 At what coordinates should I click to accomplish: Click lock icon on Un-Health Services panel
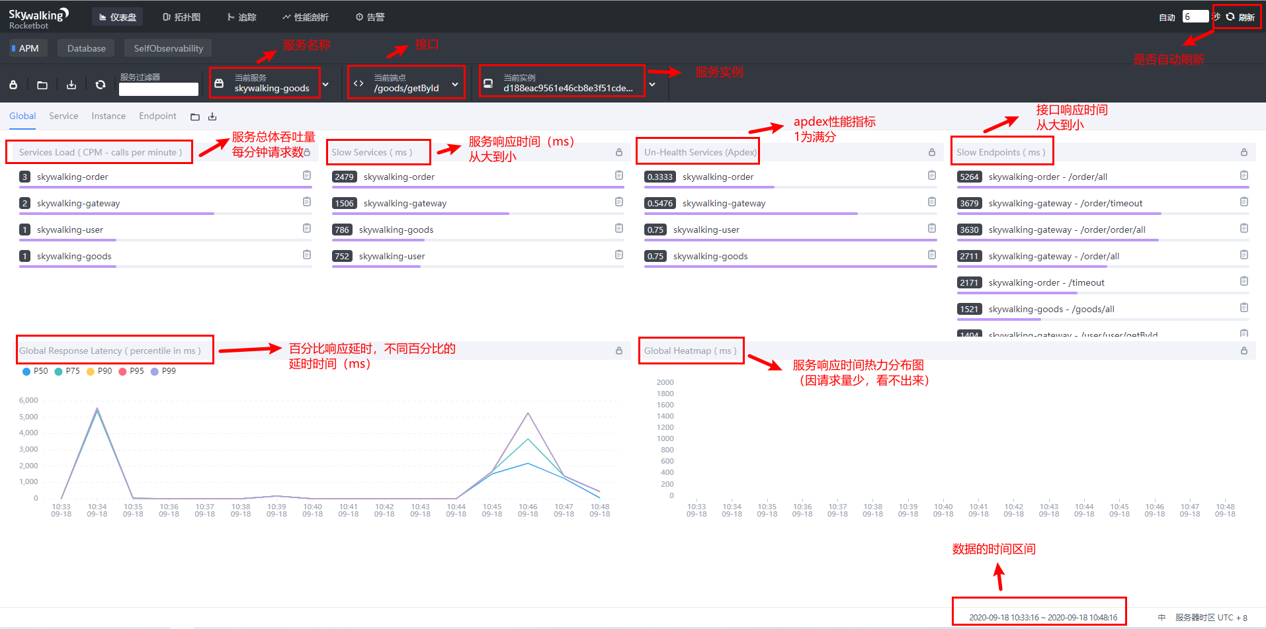point(932,152)
